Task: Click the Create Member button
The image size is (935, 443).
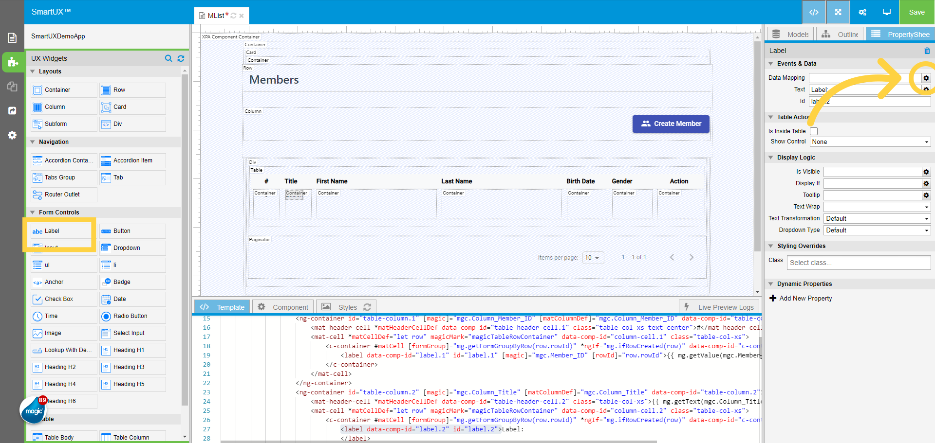Action: pos(671,124)
